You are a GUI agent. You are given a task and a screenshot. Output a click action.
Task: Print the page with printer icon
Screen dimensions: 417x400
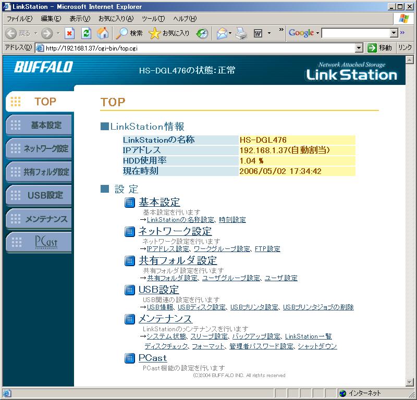click(241, 33)
